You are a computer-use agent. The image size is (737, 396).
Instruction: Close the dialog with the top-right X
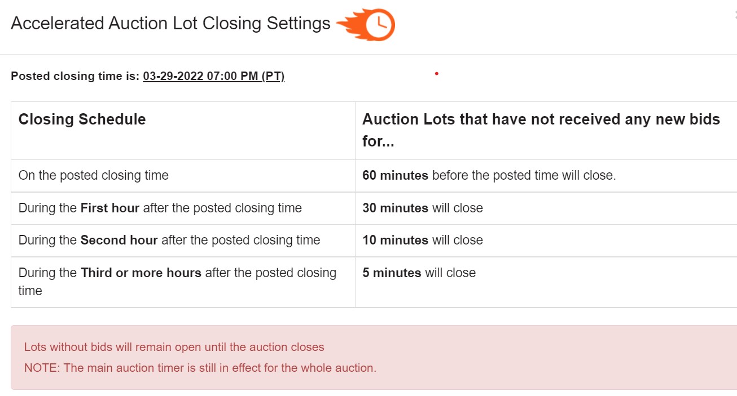pos(735,16)
